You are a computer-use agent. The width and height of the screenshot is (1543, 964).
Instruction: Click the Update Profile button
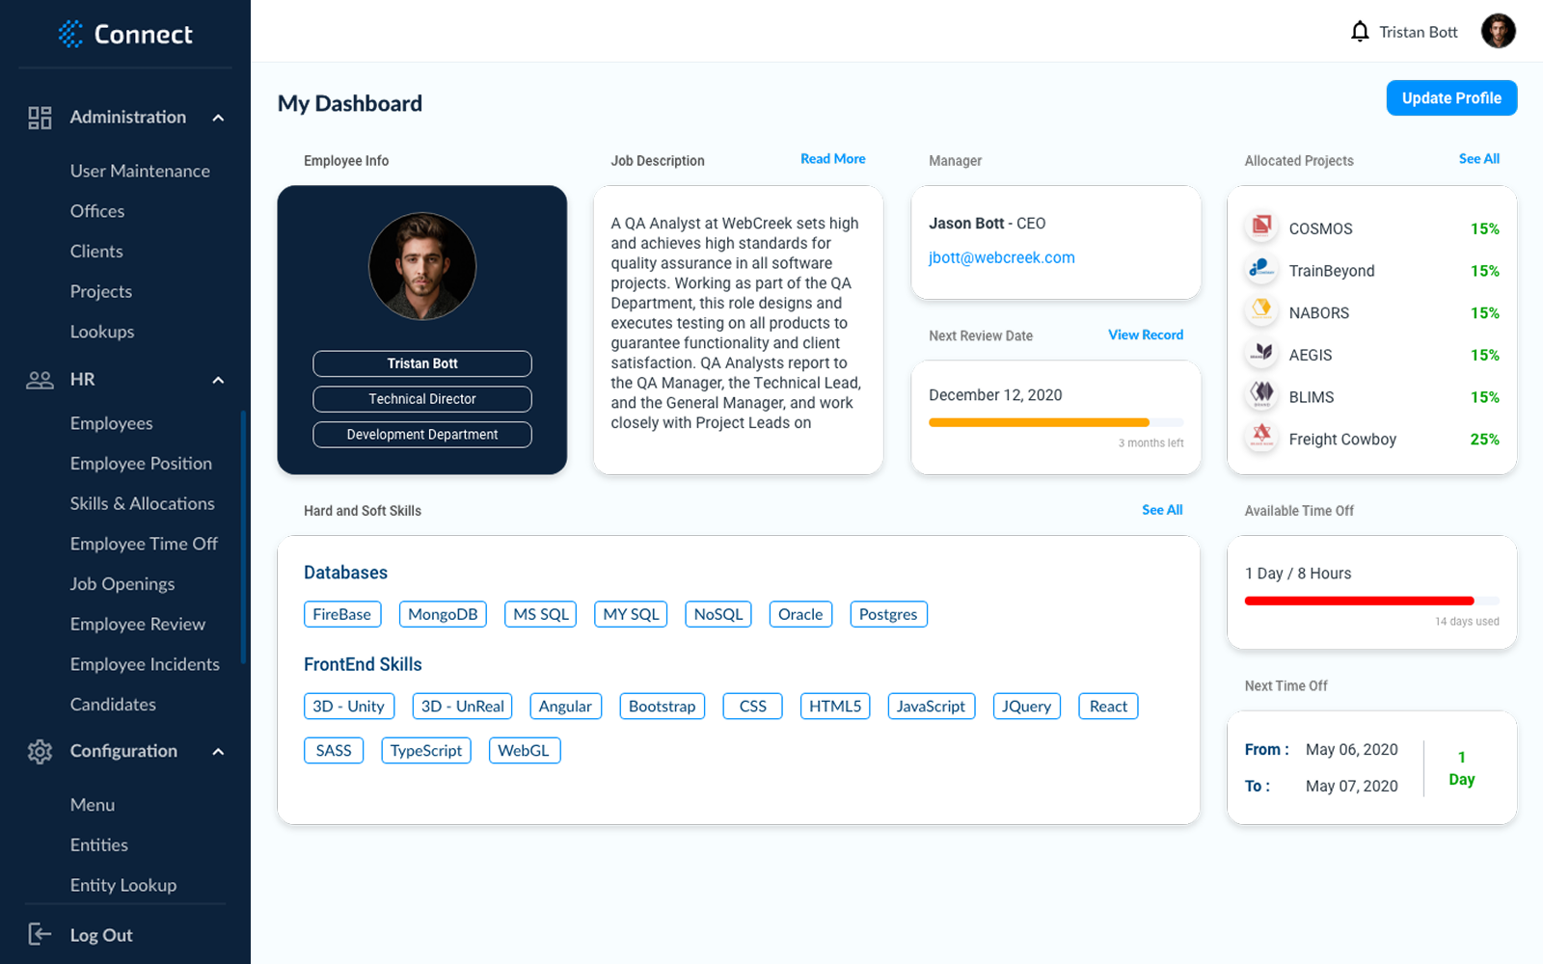[1450, 97]
